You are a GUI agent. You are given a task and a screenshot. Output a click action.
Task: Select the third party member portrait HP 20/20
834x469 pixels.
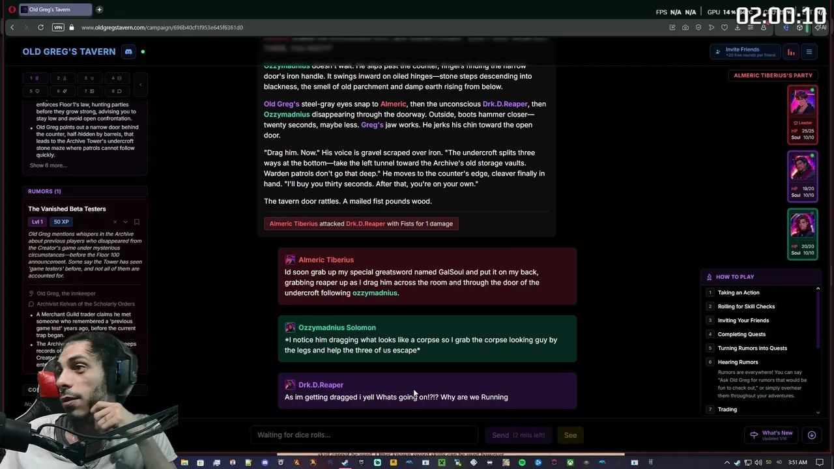pyautogui.click(x=803, y=234)
